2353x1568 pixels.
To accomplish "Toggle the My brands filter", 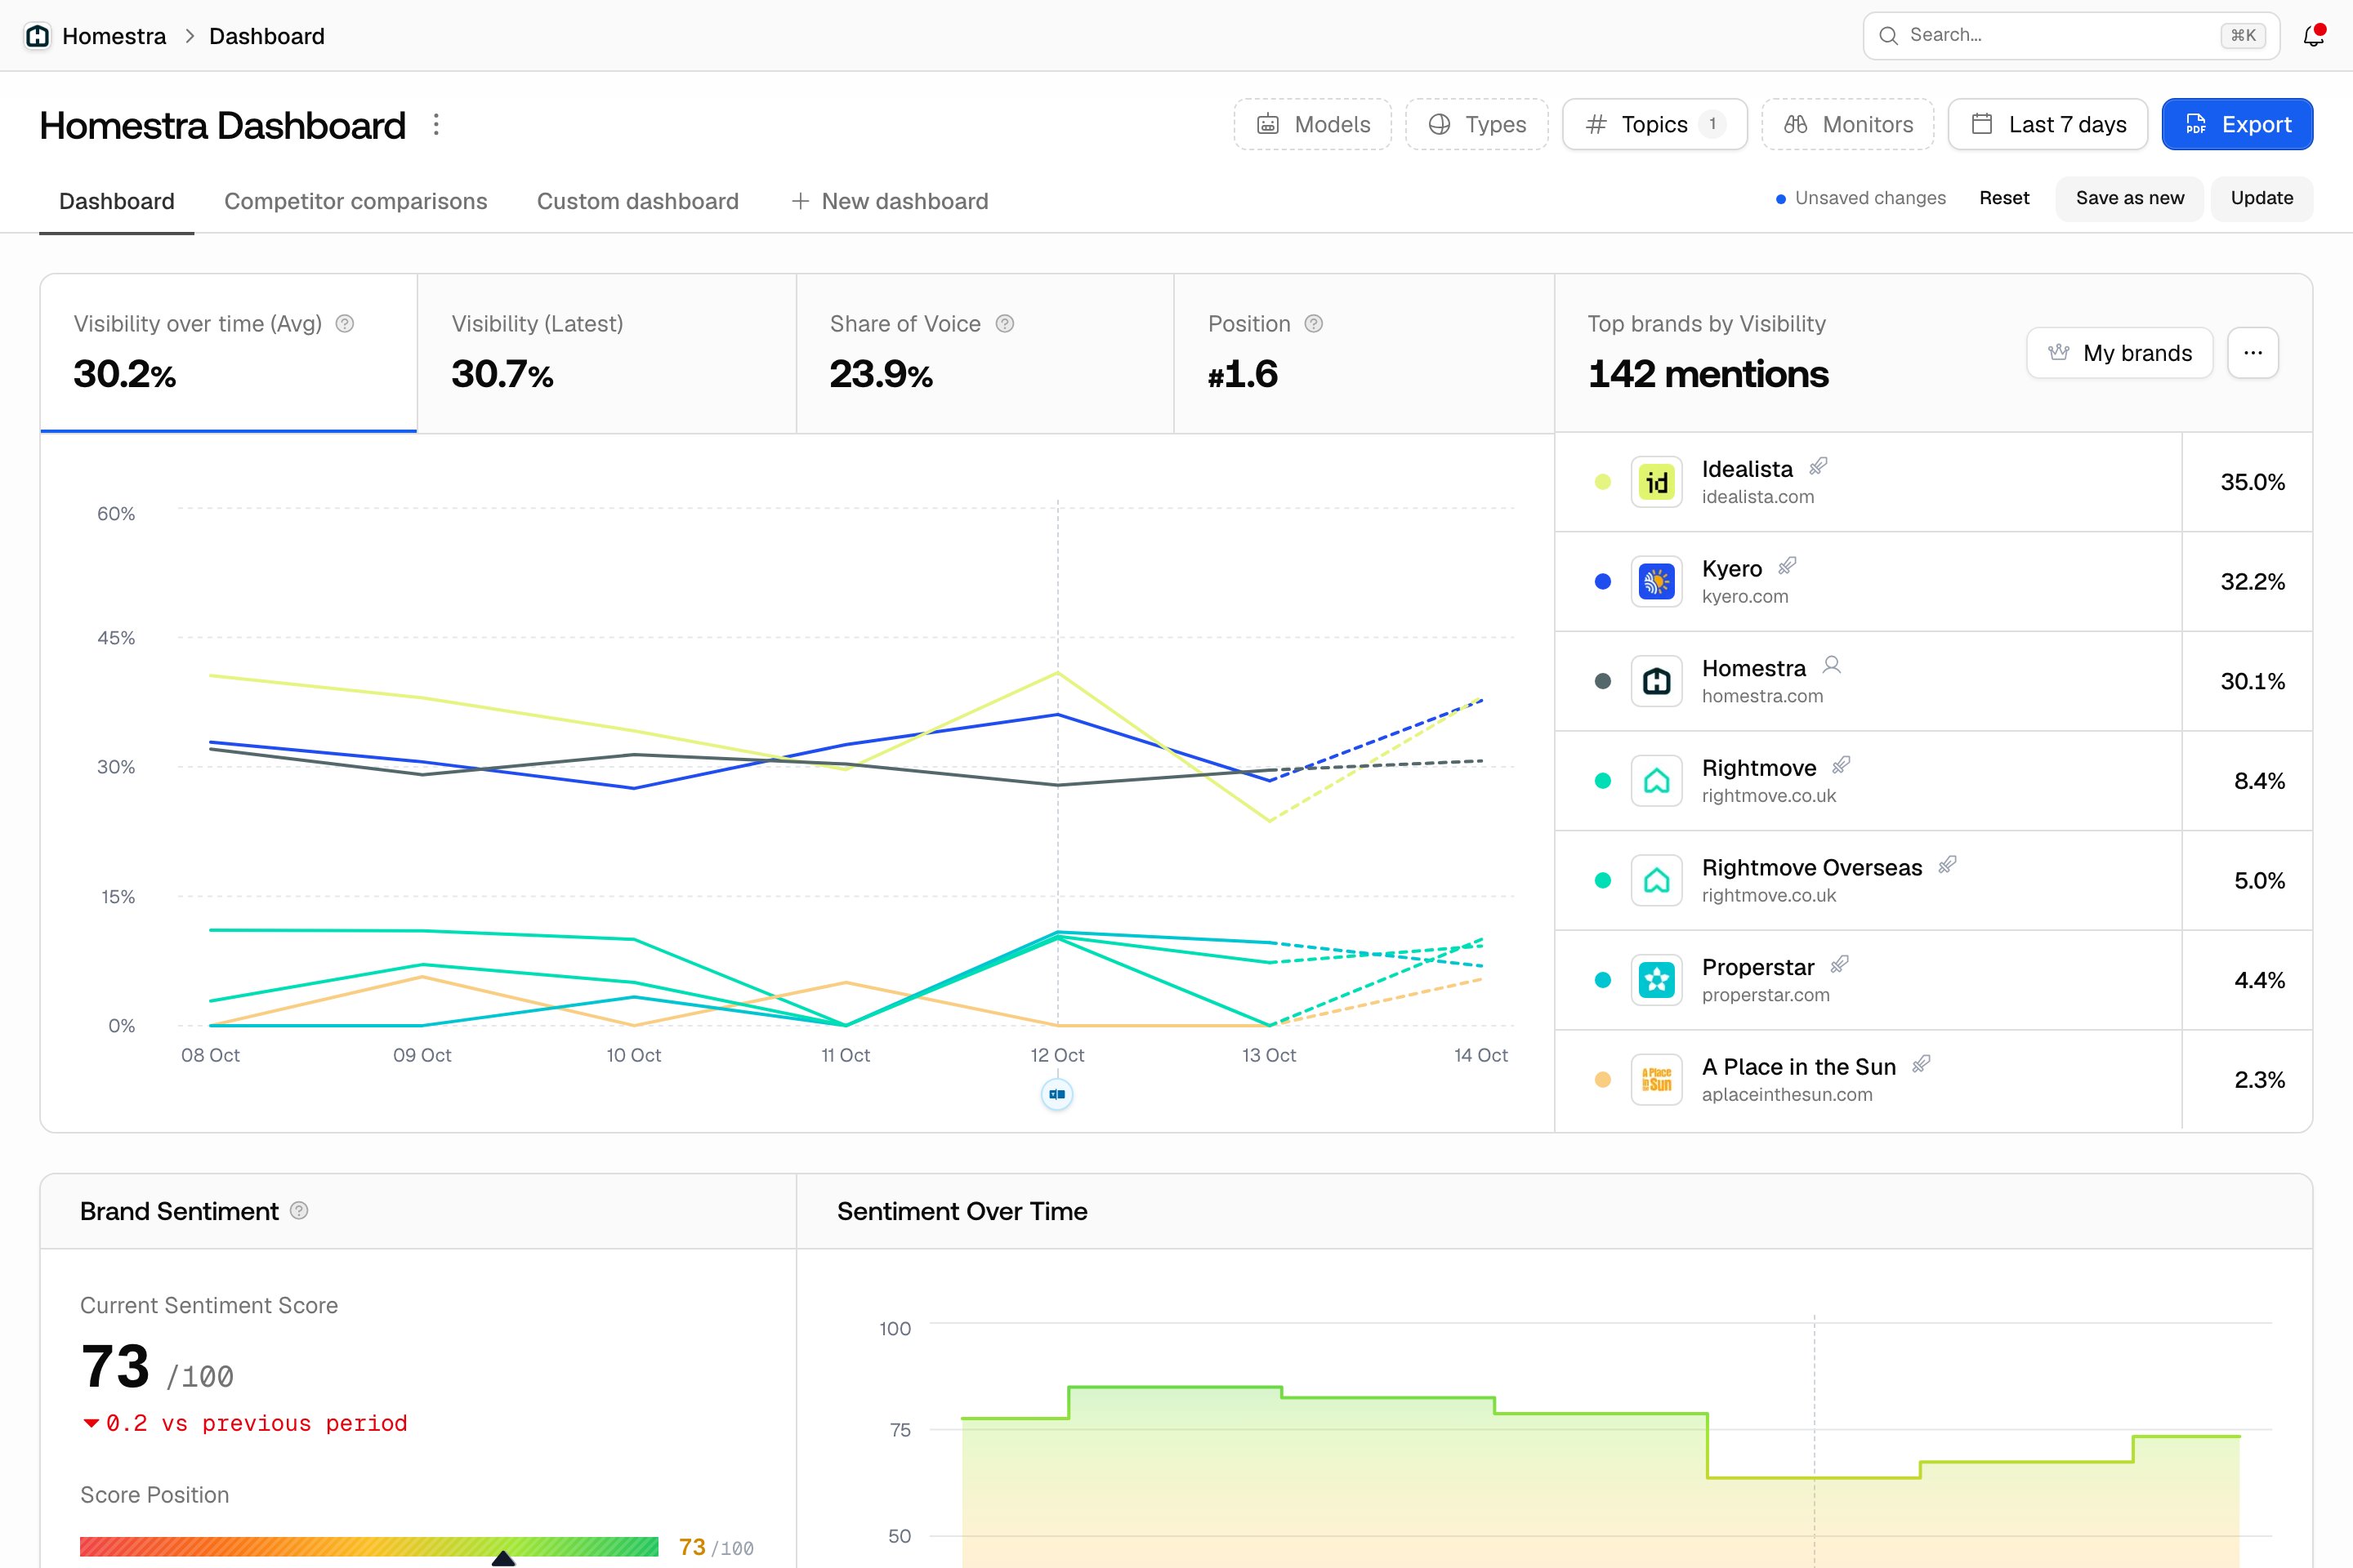I will click(x=2120, y=353).
